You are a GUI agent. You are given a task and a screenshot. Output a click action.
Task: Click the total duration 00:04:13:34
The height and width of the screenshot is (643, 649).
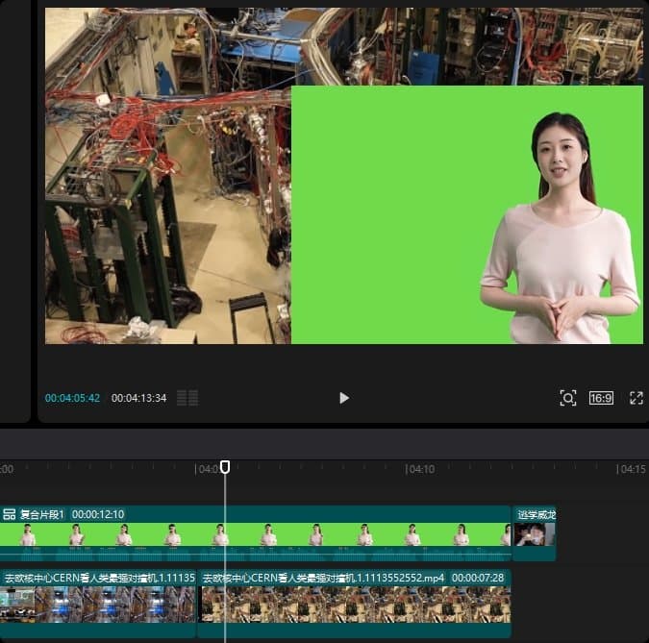coord(138,398)
